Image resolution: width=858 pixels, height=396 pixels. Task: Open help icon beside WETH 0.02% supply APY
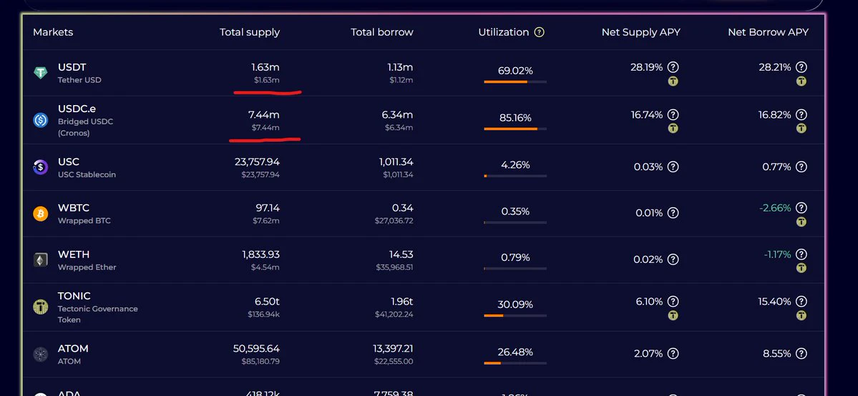click(673, 259)
